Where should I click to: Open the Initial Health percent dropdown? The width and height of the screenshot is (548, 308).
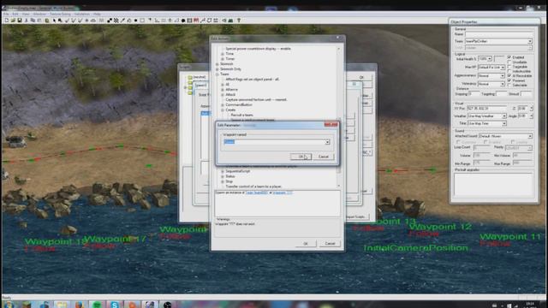[x=490, y=59]
